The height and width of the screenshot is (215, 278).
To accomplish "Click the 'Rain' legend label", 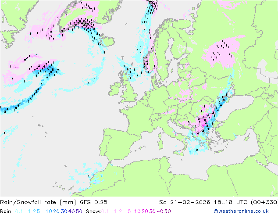I will pyautogui.click(x=6, y=211).
